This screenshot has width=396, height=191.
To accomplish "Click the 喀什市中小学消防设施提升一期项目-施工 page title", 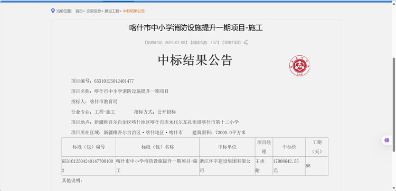I will [196, 28].
